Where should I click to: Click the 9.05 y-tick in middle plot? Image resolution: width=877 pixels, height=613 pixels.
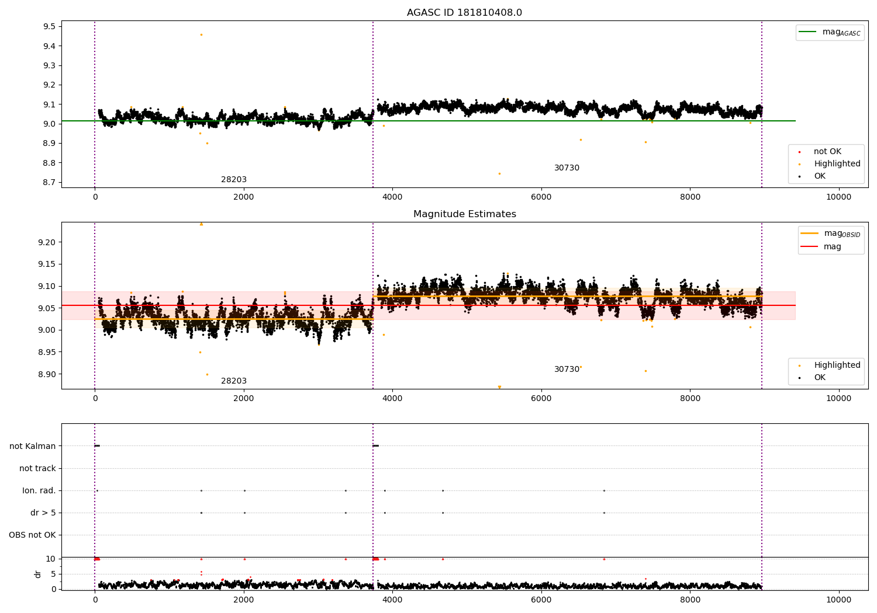(x=47, y=308)
